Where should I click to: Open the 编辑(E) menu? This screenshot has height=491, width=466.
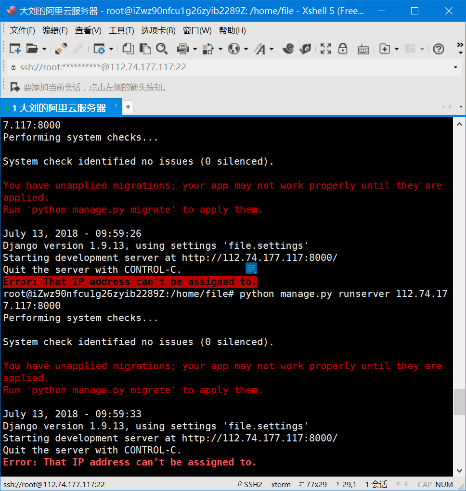pos(55,31)
